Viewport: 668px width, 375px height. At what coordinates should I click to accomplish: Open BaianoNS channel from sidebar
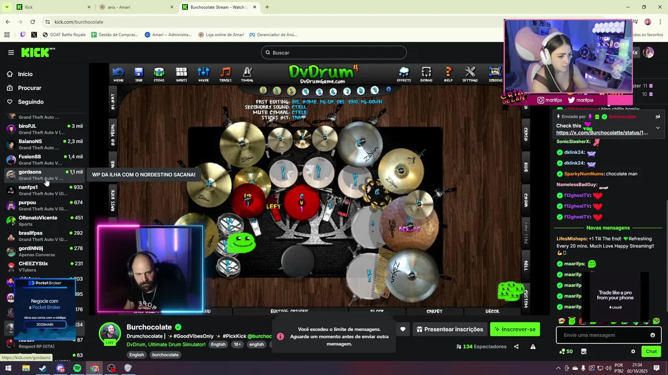click(44, 144)
